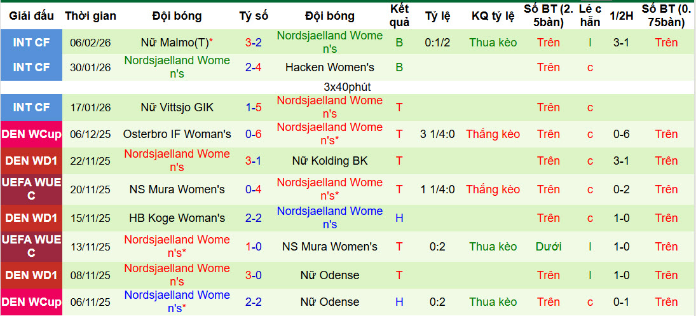The height and width of the screenshot is (316, 696).
Task: Open the 2-4 score against Hacken Women's
Action: [x=254, y=67]
